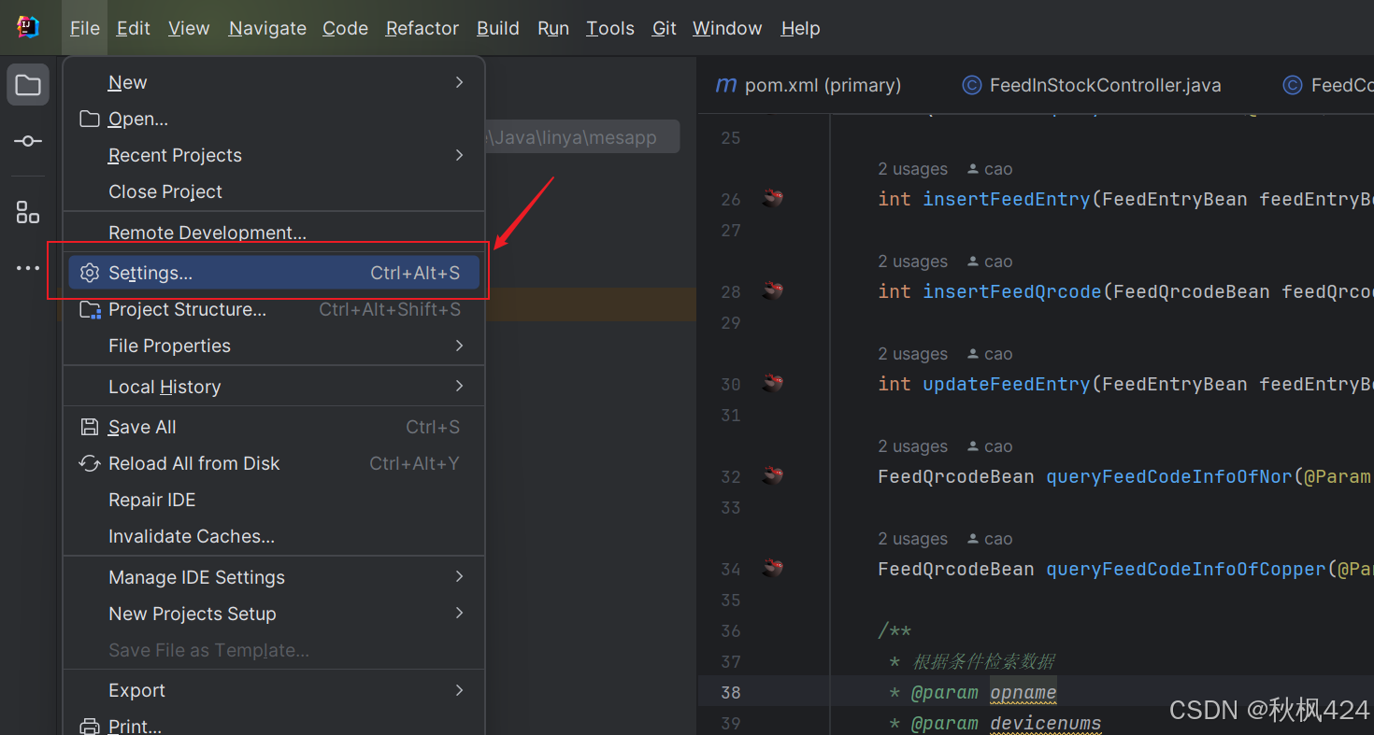Switch to the FeedInStockController.java tab
The height and width of the screenshot is (735, 1374).
click(1103, 84)
